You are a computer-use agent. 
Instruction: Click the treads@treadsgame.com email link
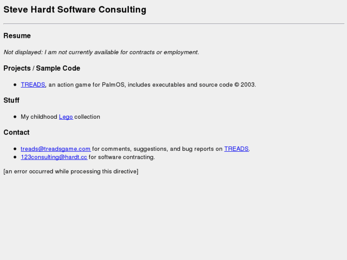[x=55, y=149]
